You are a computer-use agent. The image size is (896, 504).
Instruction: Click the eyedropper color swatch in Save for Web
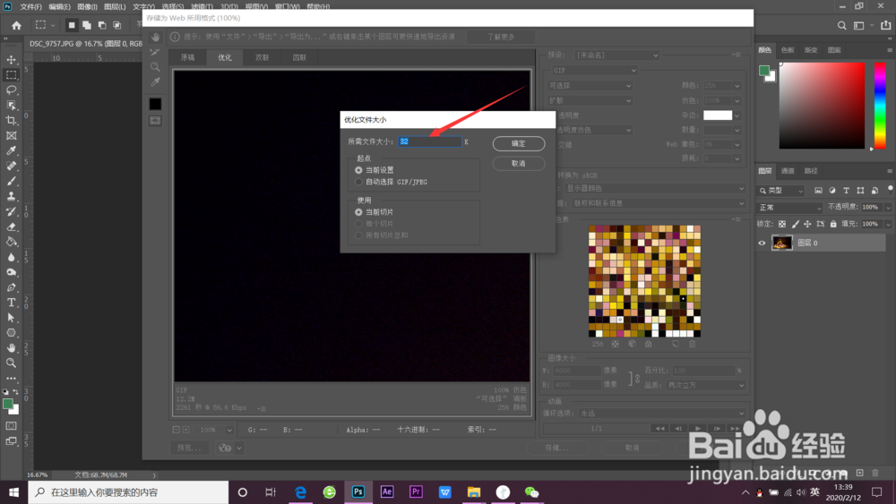click(x=155, y=104)
